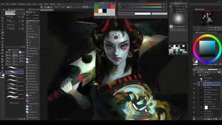Open the Help menu
The width and height of the screenshot is (222, 125).
click(x=59, y=4)
